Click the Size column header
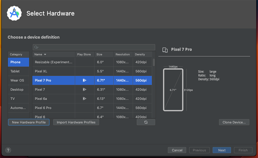258x158 pixels. click(104, 54)
